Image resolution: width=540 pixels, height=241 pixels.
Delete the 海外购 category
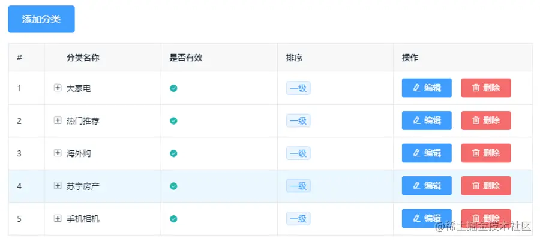(x=486, y=153)
